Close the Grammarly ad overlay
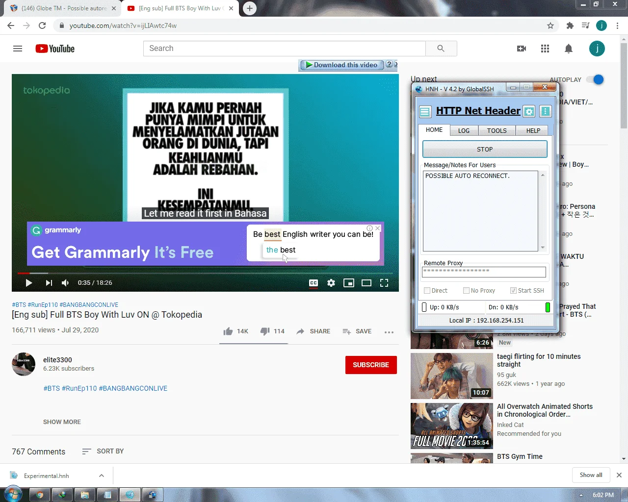The width and height of the screenshot is (628, 502). click(x=377, y=228)
